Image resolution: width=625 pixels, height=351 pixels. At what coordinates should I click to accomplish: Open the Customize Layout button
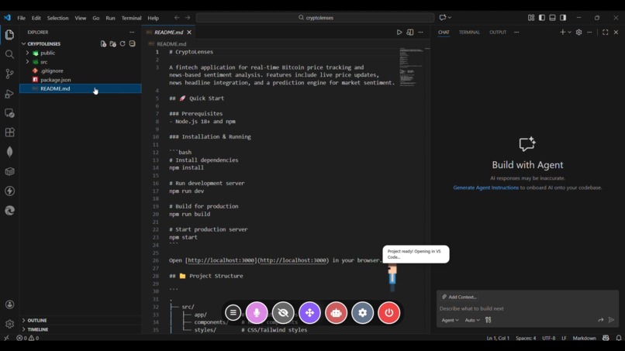tap(531, 18)
